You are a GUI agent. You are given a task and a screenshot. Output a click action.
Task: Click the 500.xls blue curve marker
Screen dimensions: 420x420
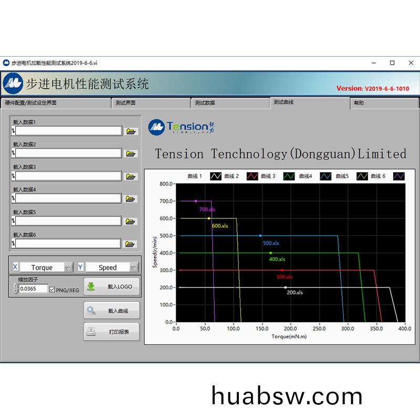click(260, 236)
